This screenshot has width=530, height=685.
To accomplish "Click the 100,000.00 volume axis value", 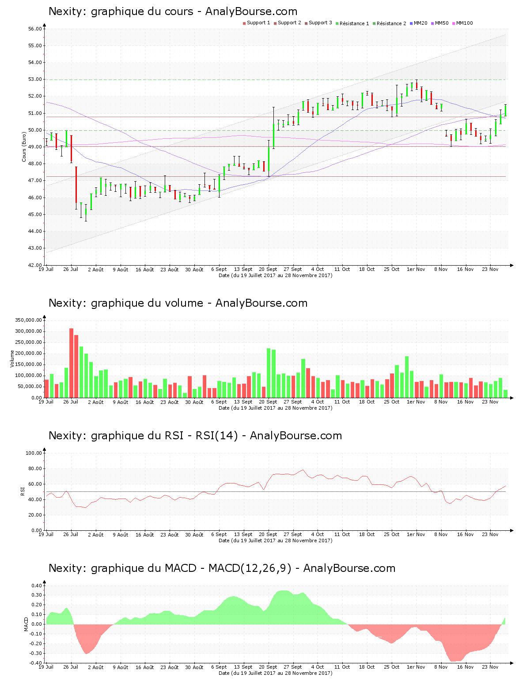I will [x=28, y=376].
